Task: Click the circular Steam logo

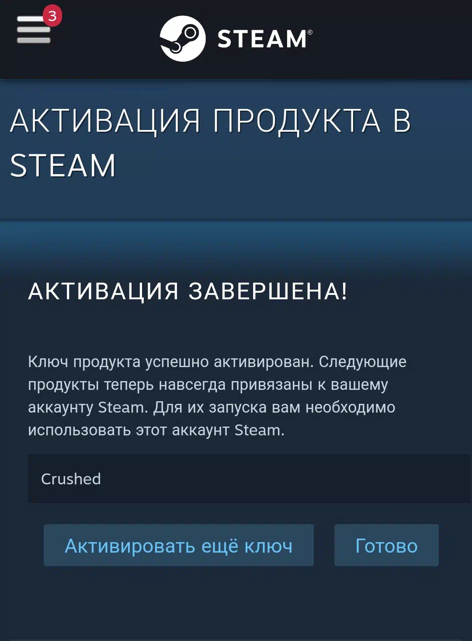Action: (183, 39)
